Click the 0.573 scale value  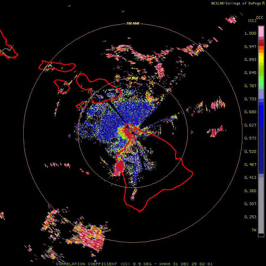coord(250,138)
